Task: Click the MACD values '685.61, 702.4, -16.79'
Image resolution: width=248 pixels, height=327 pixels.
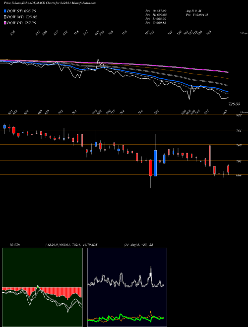Action: tap(74, 245)
